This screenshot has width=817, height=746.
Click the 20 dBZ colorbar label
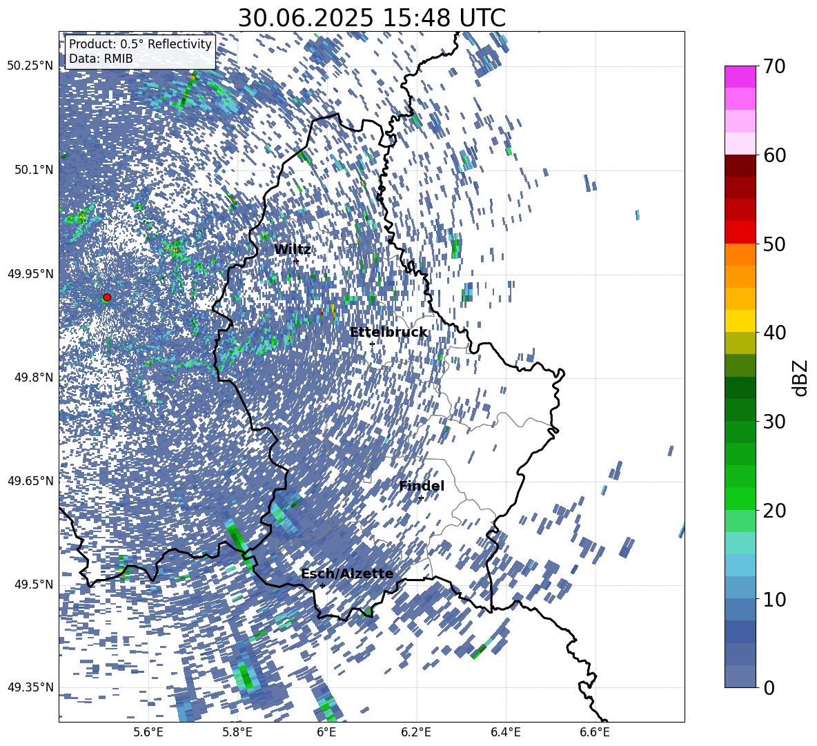pos(774,511)
